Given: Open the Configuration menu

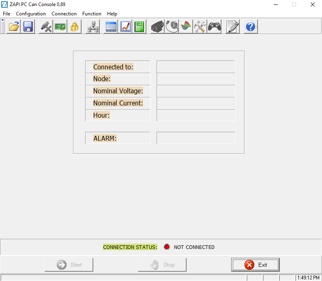Looking at the screenshot, I should (31, 14).
